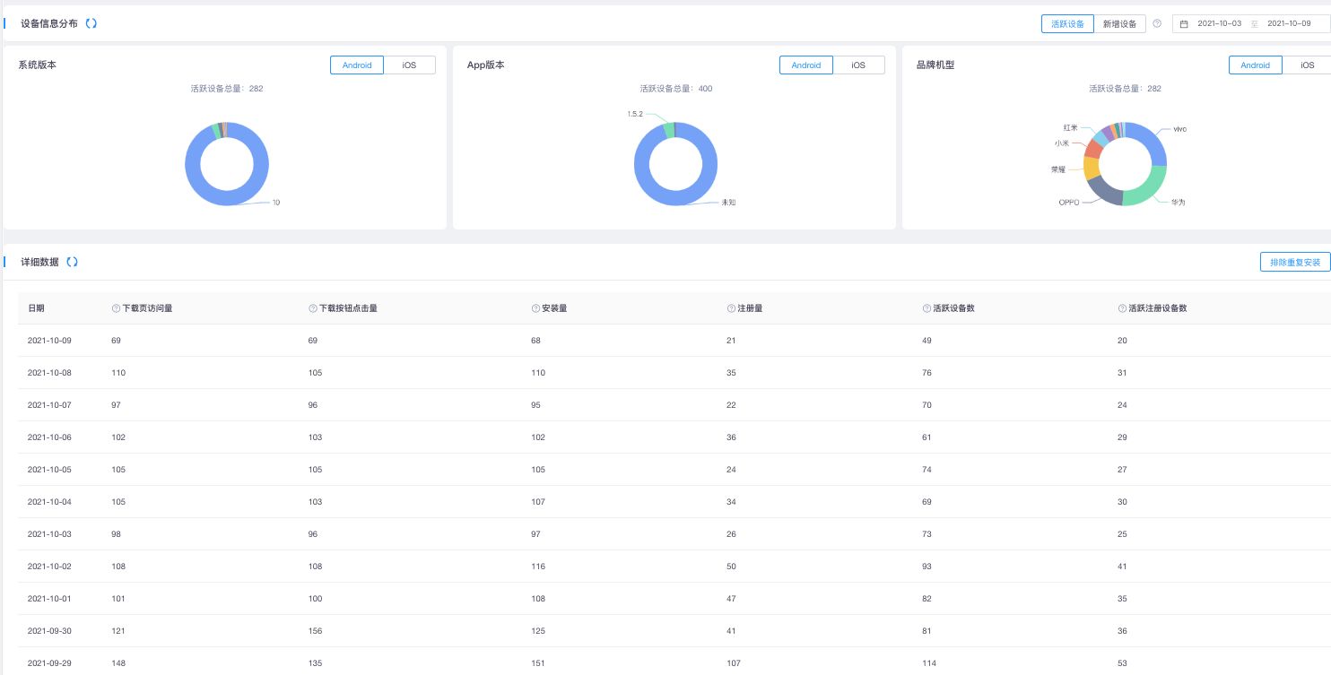This screenshot has height=675, width=1331.
Task: Click the 红米 label in brand chart
Action: (1071, 128)
